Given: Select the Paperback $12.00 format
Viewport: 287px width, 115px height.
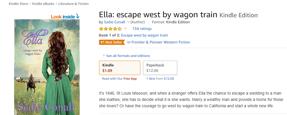Looking at the screenshot, I should (160, 68).
